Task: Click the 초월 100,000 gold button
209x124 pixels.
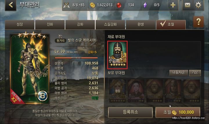Action: click(178, 112)
